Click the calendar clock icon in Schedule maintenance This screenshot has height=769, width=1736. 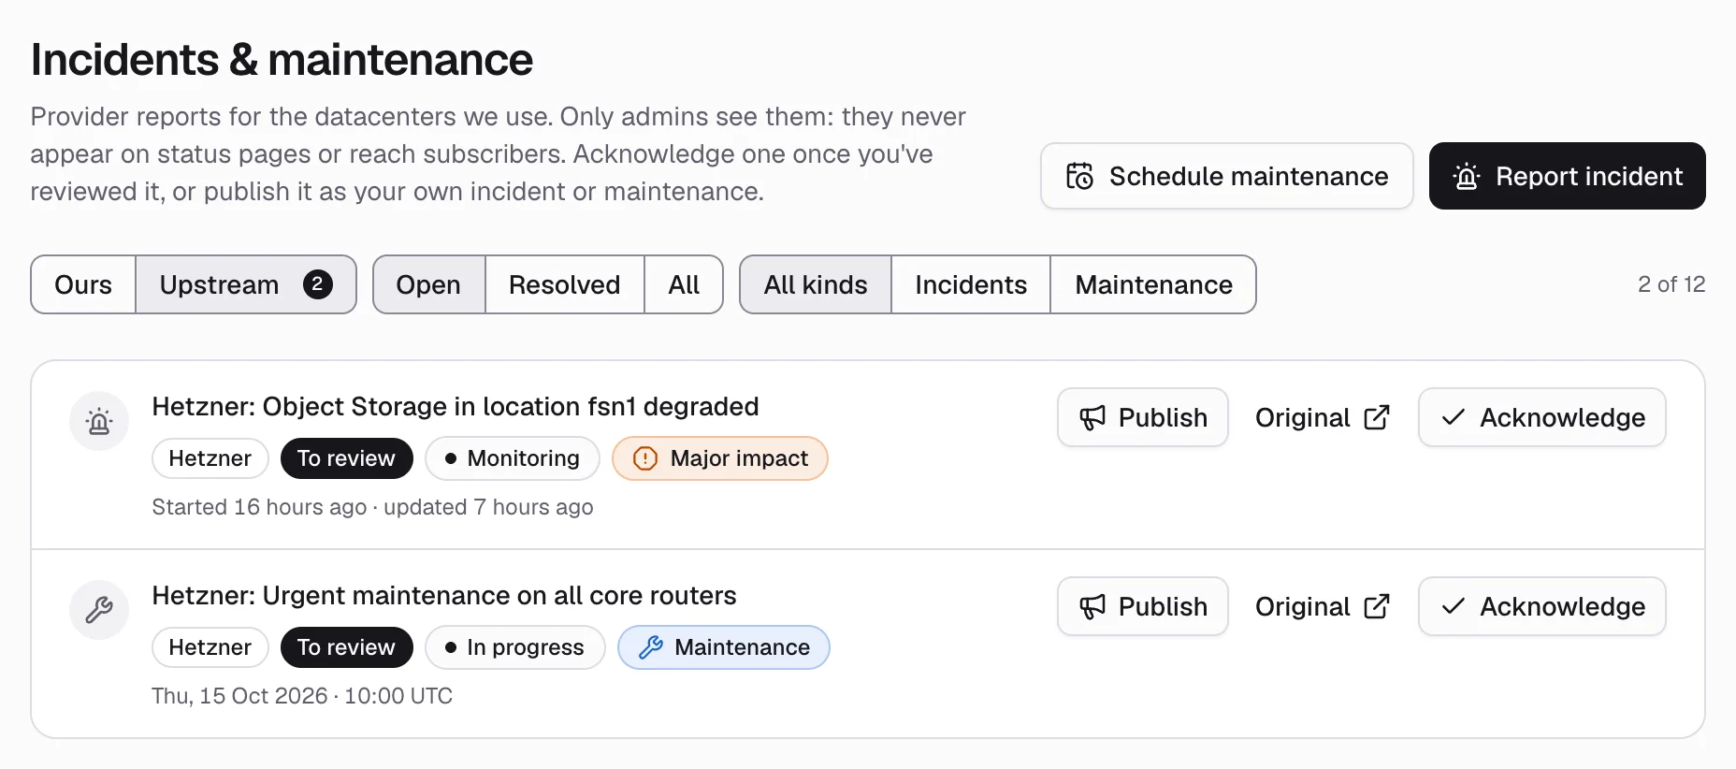coord(1079,176)
